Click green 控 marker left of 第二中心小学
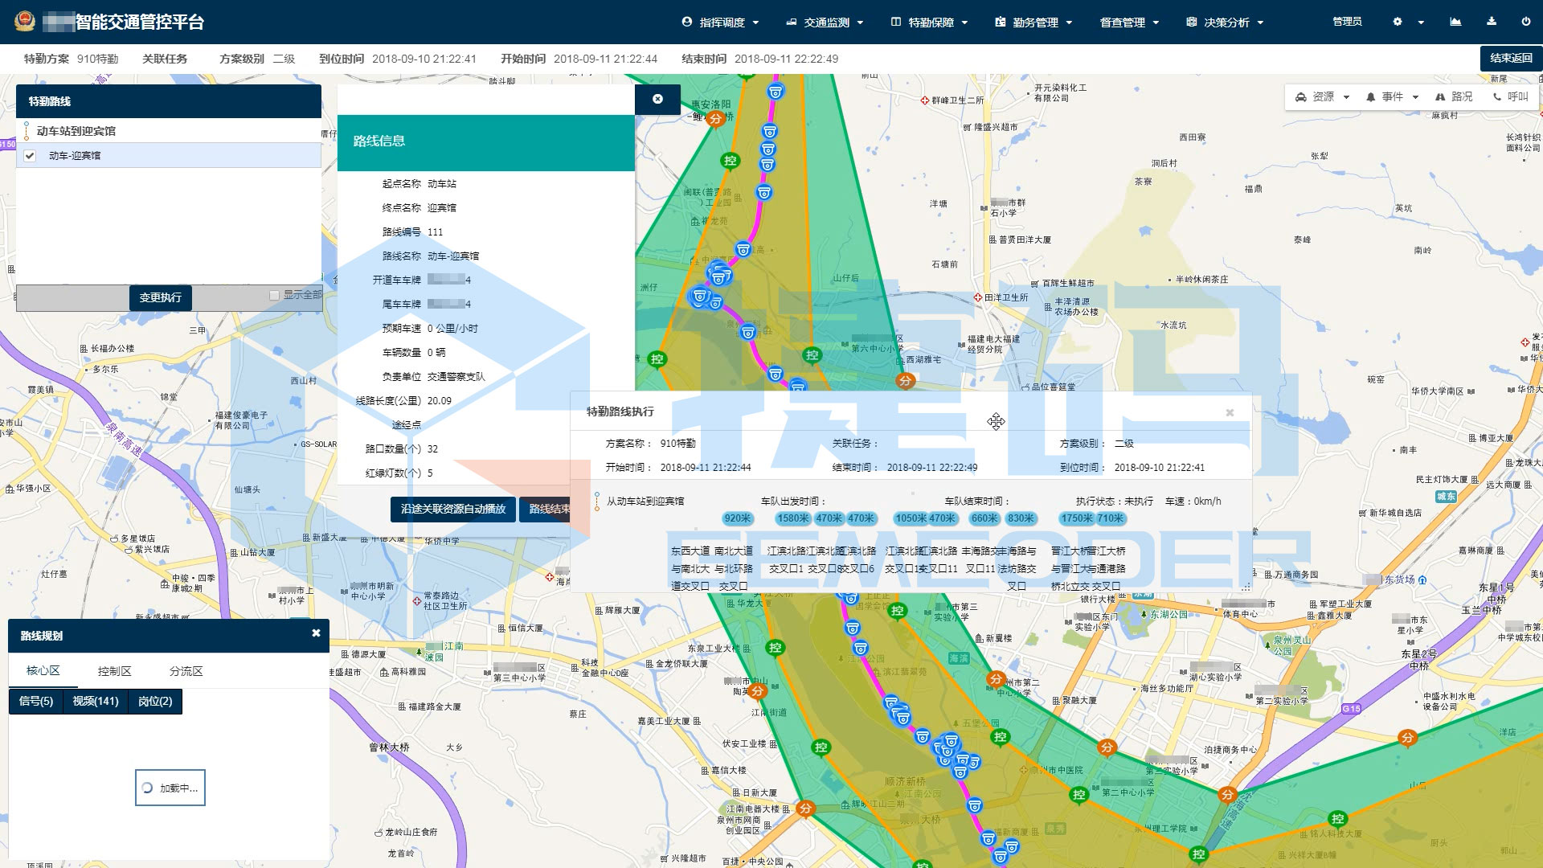The height and width of the screenshot is (868, 1543). (1078, 795)
